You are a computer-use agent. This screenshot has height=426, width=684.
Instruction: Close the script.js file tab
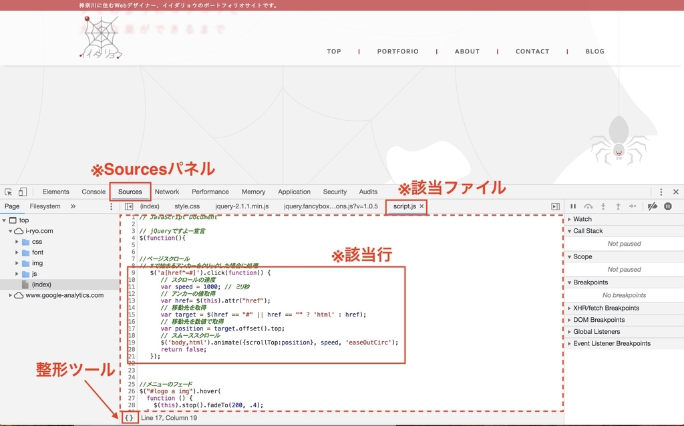pyautogui.click(x=422, y=206)
